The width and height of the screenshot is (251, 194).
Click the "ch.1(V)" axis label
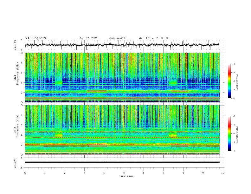[x=15, y=45]
